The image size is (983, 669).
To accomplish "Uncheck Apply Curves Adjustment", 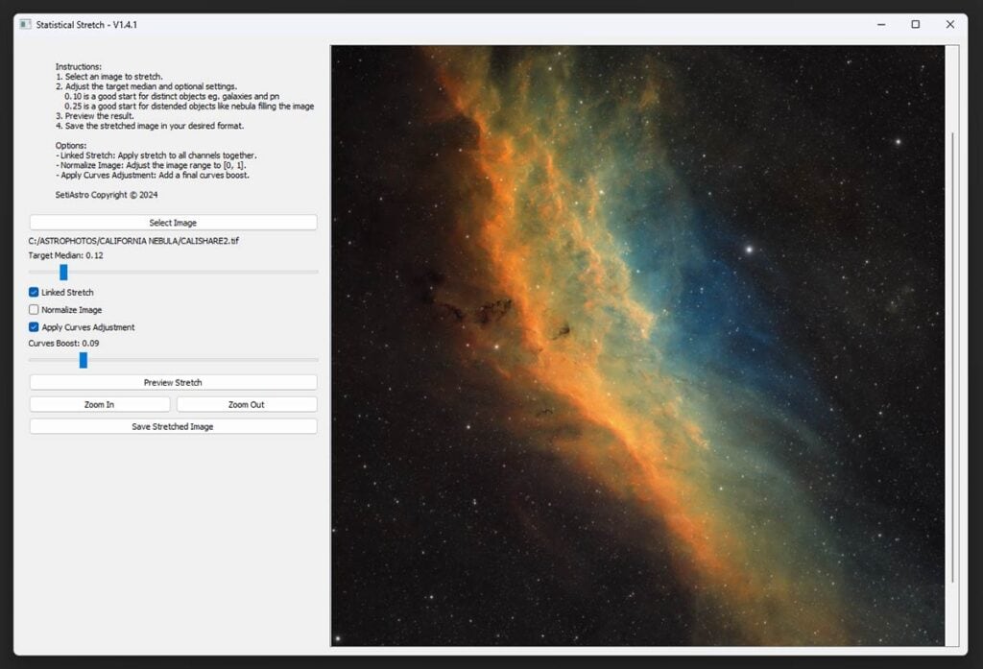I will coord(34,326).
